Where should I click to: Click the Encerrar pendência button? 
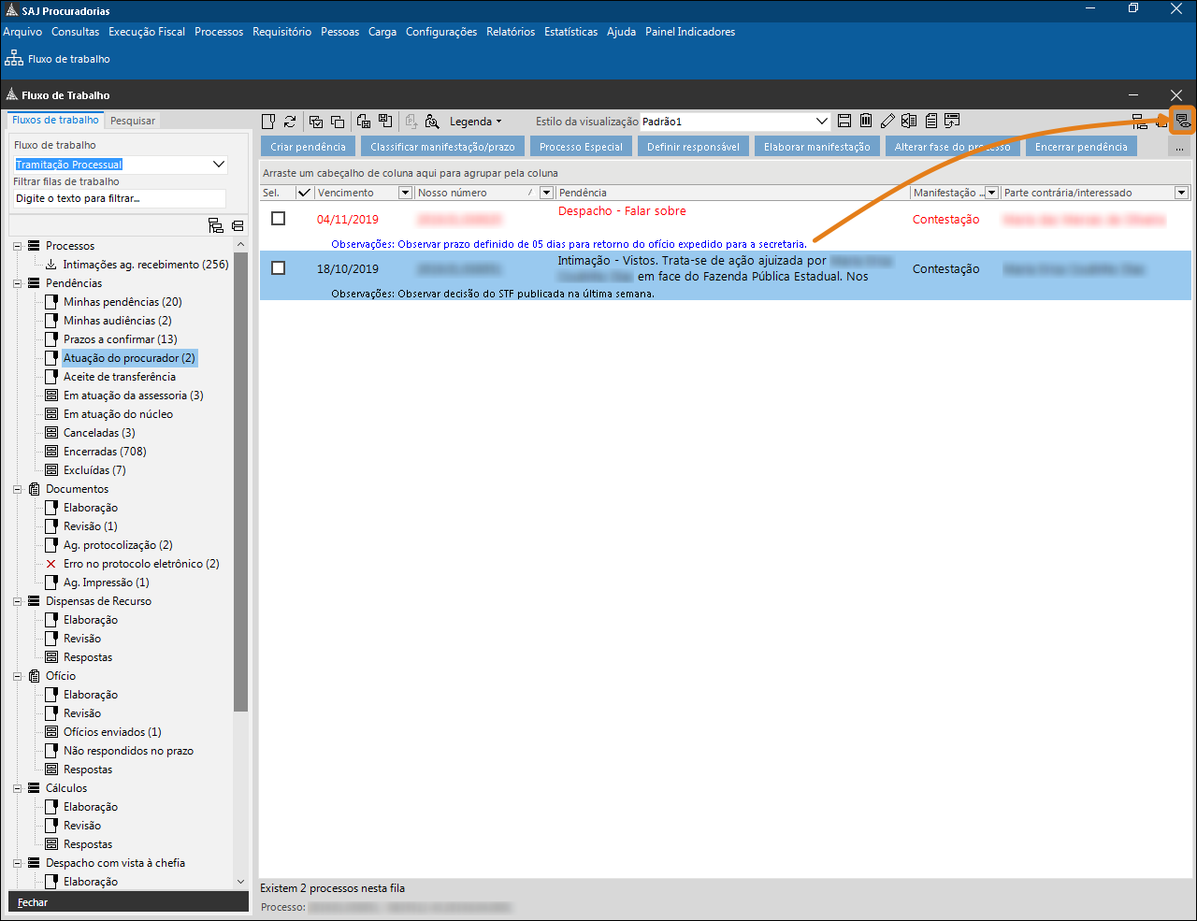(x=1081, y=147)
